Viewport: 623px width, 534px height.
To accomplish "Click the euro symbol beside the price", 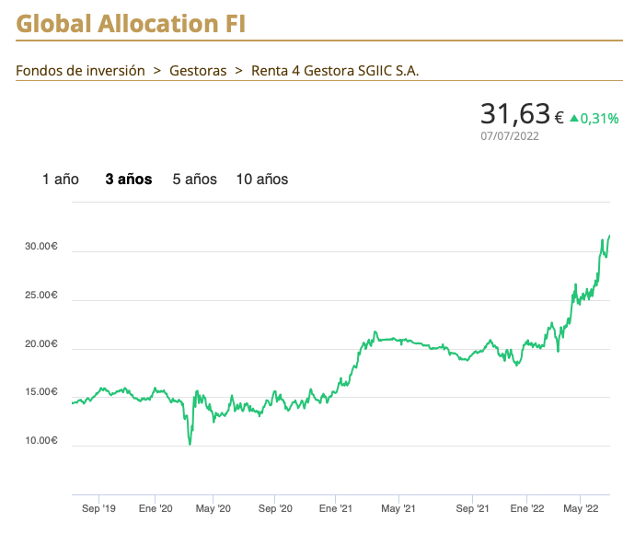I will (x=559, y=118).
